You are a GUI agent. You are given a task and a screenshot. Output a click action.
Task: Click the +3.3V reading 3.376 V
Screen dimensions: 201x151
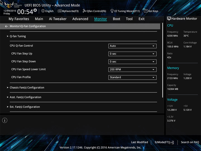[x=171, y=121]
